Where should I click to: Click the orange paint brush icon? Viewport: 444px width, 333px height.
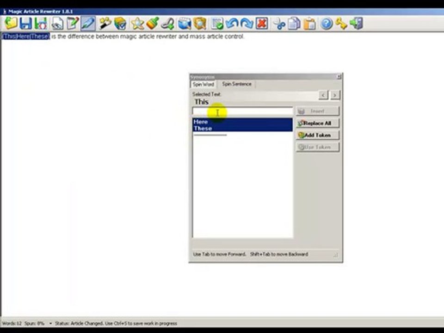(x=152, y=24)
